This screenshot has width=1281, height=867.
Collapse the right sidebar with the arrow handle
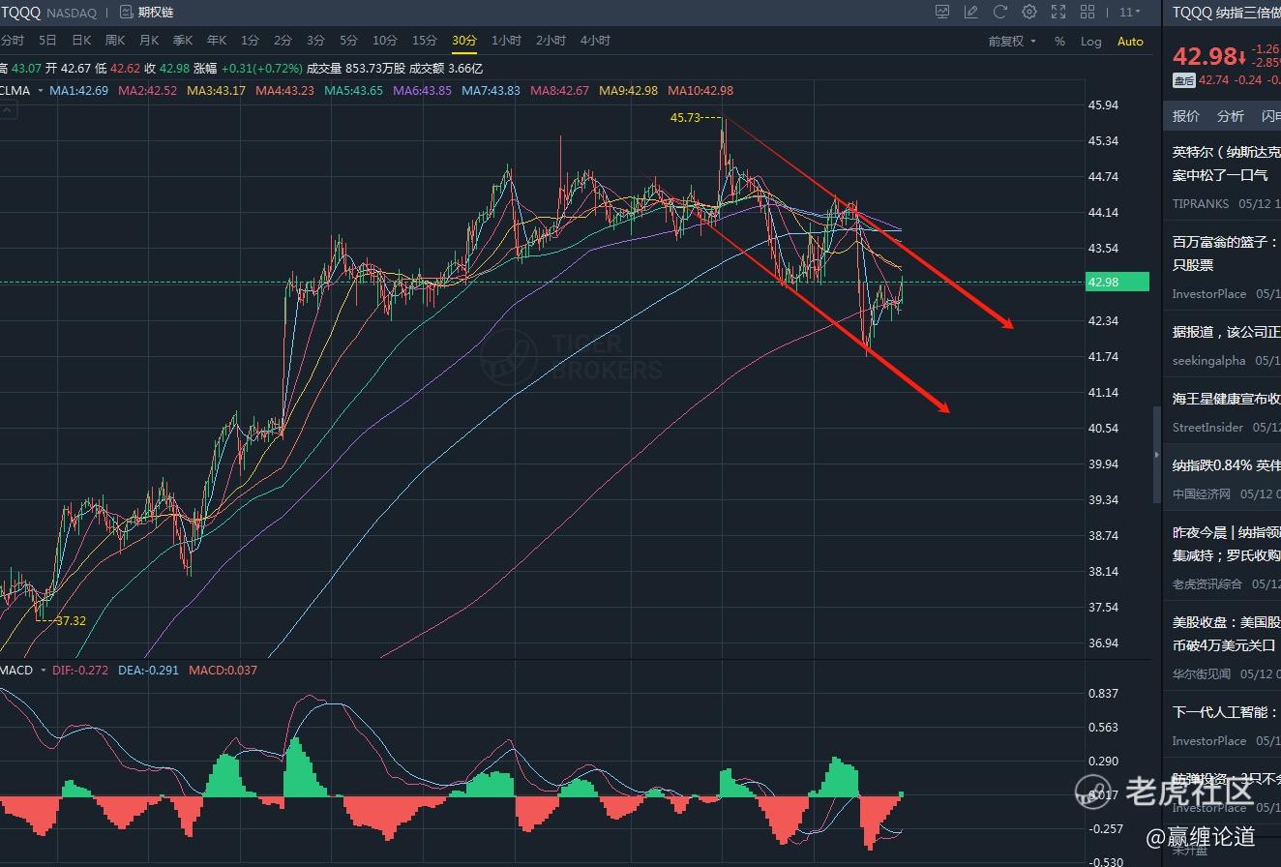(1156, 455)
